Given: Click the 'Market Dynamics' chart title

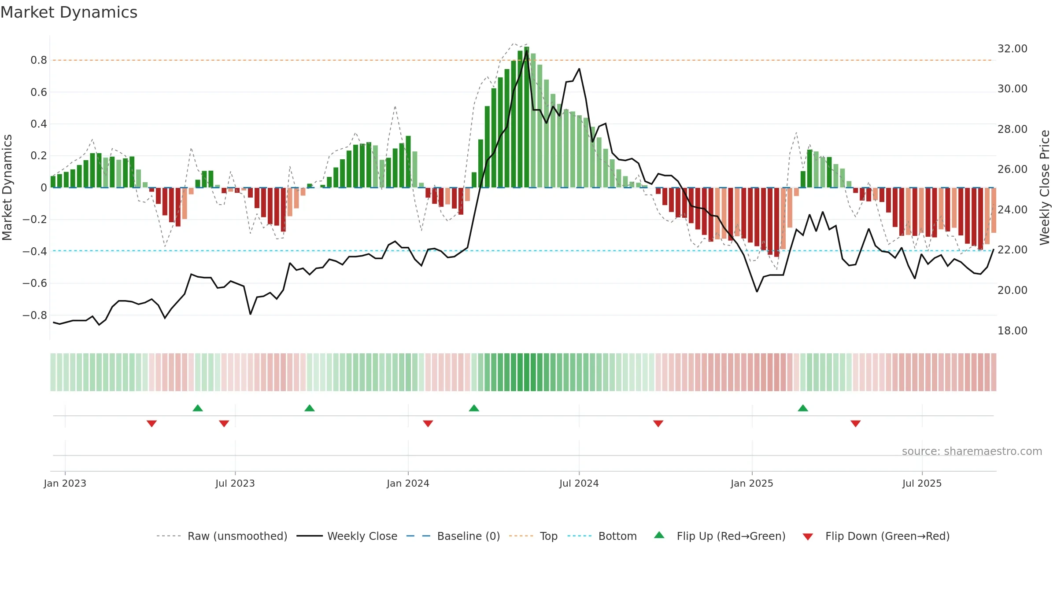Looking at the screenshot, I should [69, 12].
